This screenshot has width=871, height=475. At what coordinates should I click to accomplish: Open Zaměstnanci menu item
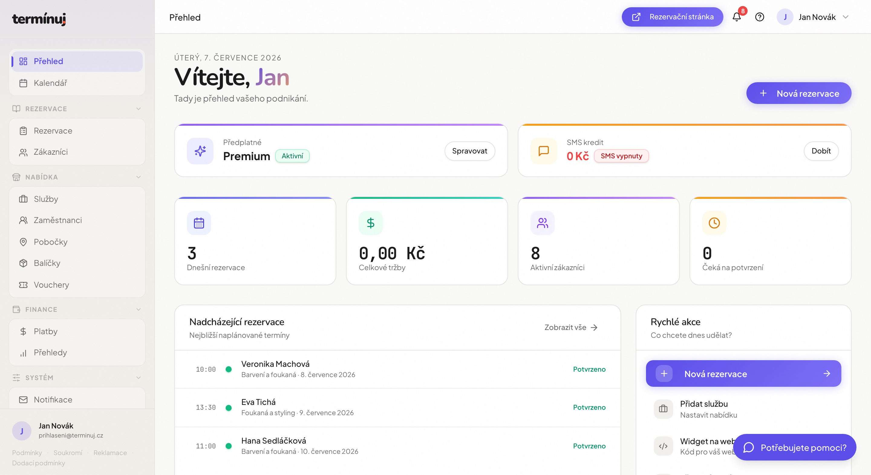[x=77, y=220]
